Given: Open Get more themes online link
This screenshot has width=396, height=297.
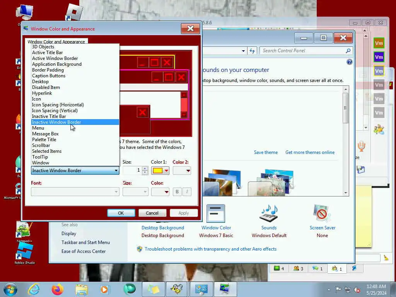Looking at the screenshot, I should pyautogui.click(x=310, y=152).
